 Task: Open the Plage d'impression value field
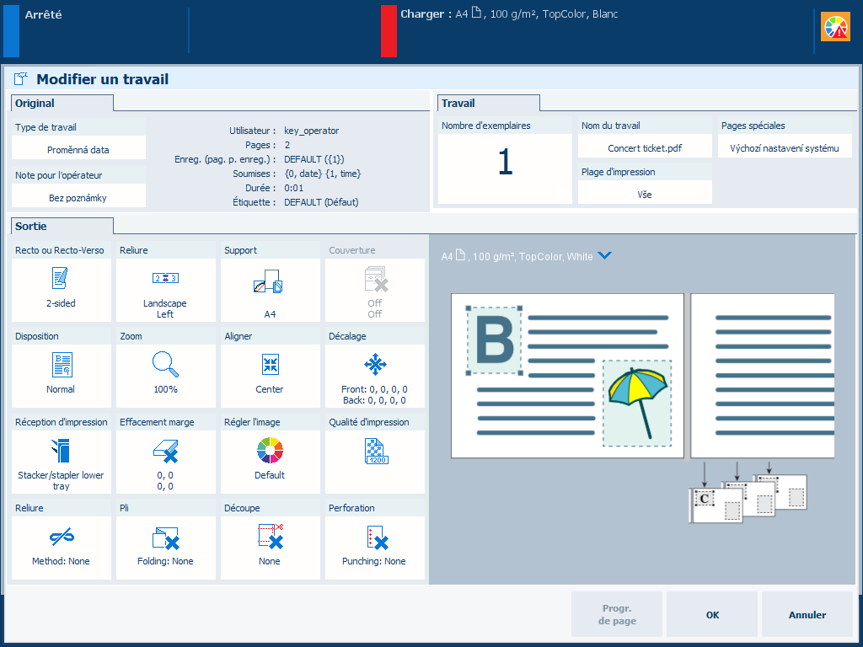pos(645,194)
